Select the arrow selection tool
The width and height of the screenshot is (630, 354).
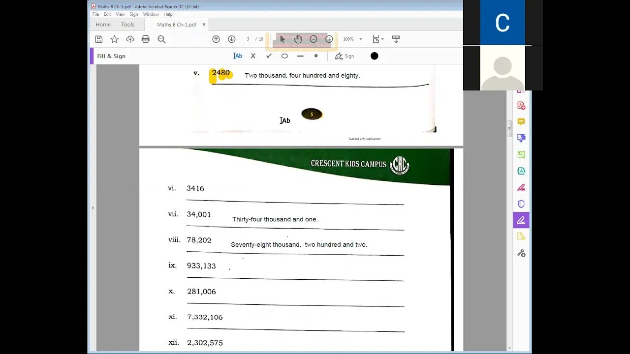283,39
